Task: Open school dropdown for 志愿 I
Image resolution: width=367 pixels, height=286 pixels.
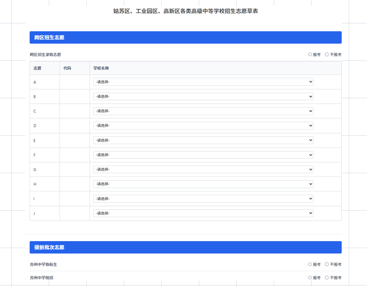Action: coord(203,198)
